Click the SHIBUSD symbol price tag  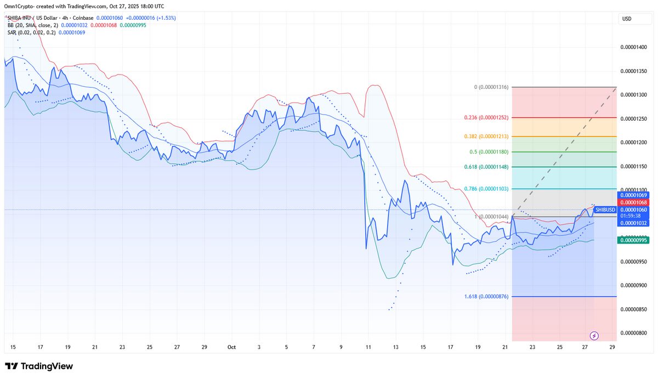coord(605,210)
